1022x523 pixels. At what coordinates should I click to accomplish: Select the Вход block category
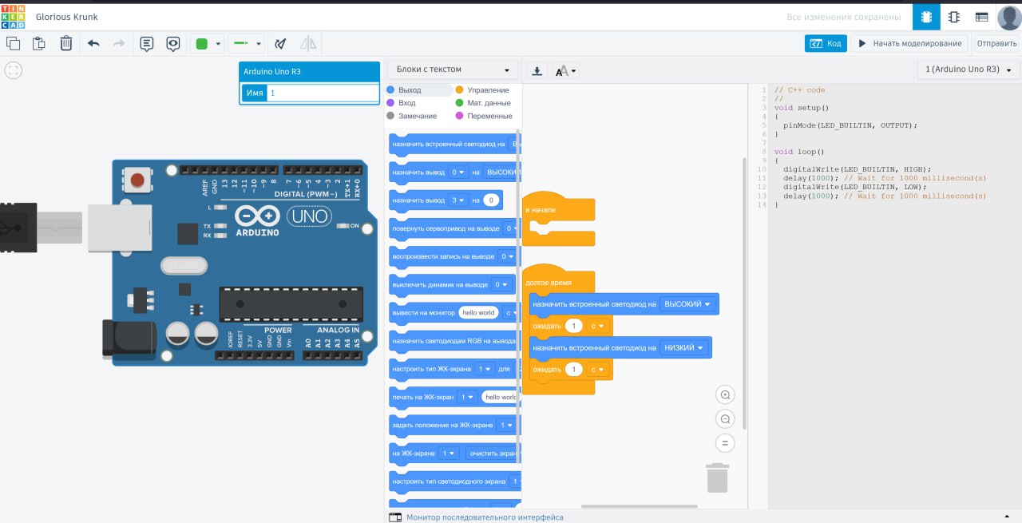[x=402, y=103]
